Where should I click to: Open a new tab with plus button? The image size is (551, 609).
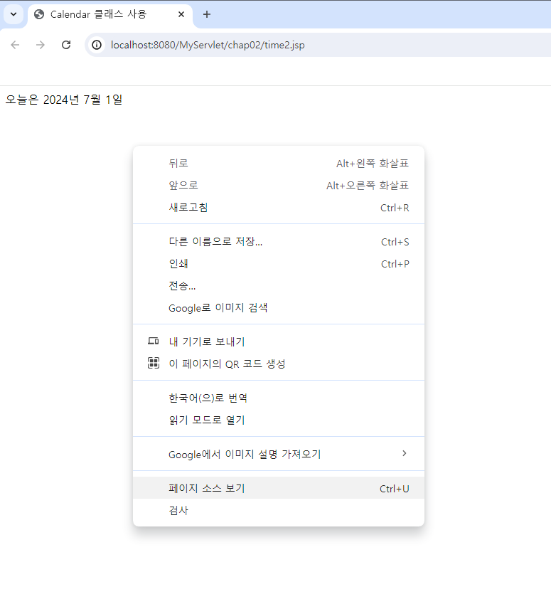[207, 14]
